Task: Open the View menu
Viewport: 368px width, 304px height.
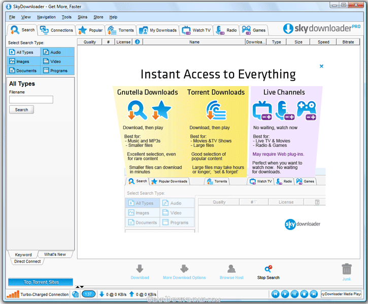Action: 26,17
